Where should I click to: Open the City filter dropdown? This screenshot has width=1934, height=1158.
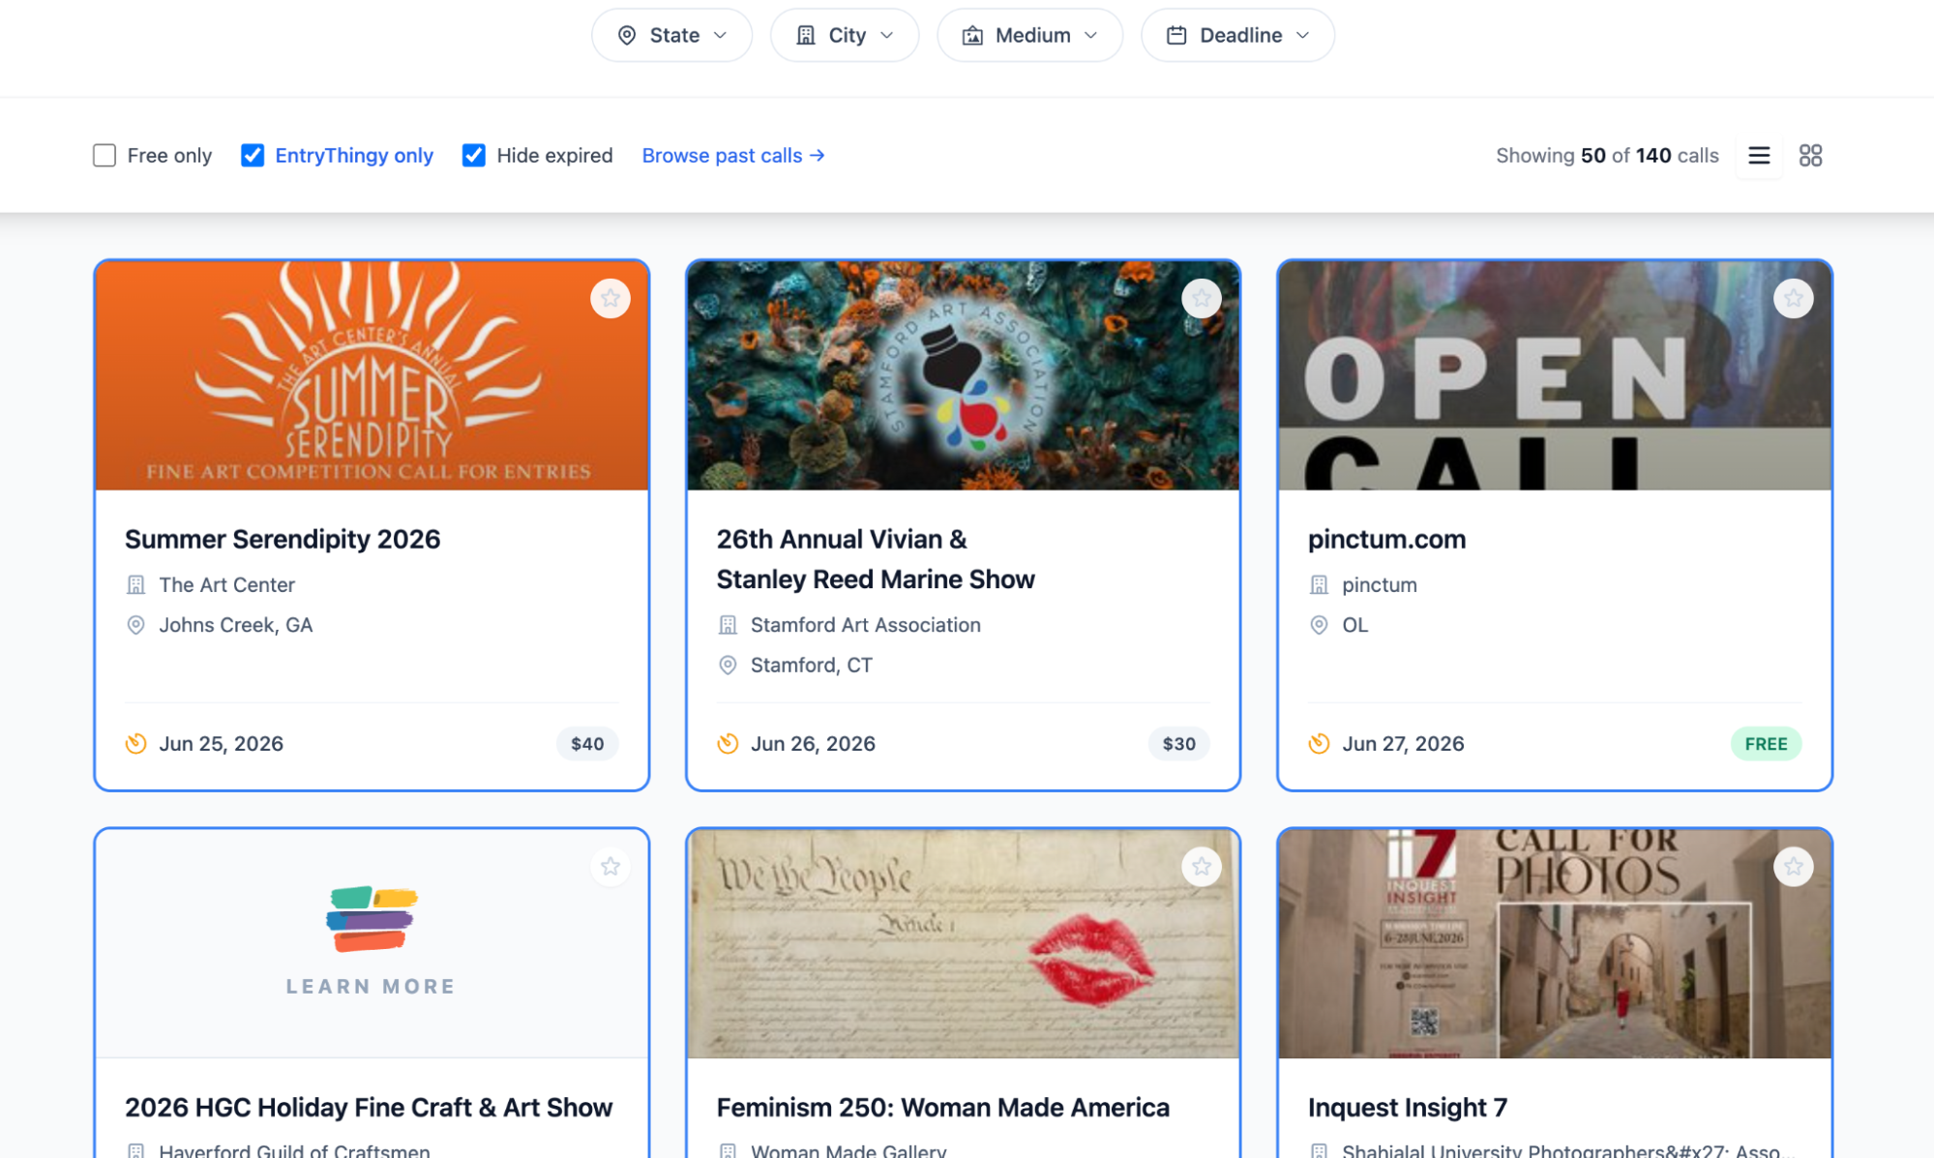(x=844, y=36)
